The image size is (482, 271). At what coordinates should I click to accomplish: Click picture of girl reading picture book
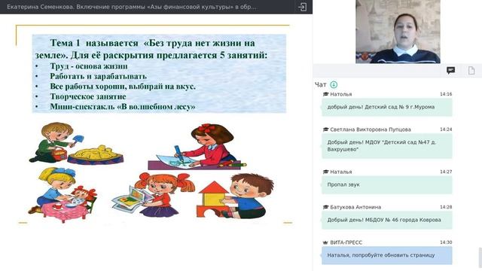point(153,194)
